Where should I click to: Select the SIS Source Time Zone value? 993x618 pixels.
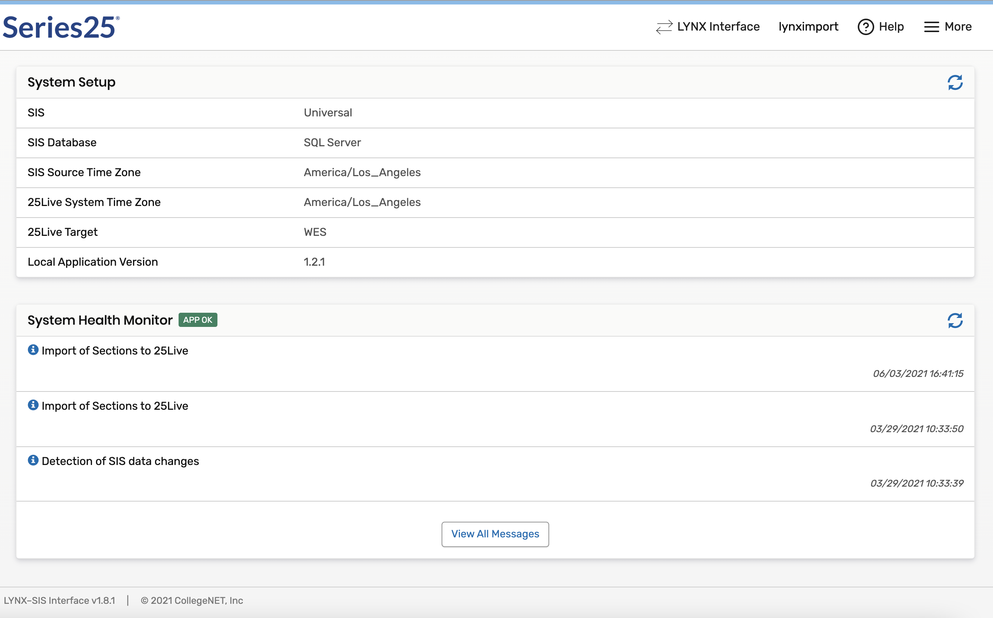[x=362, y=172]
